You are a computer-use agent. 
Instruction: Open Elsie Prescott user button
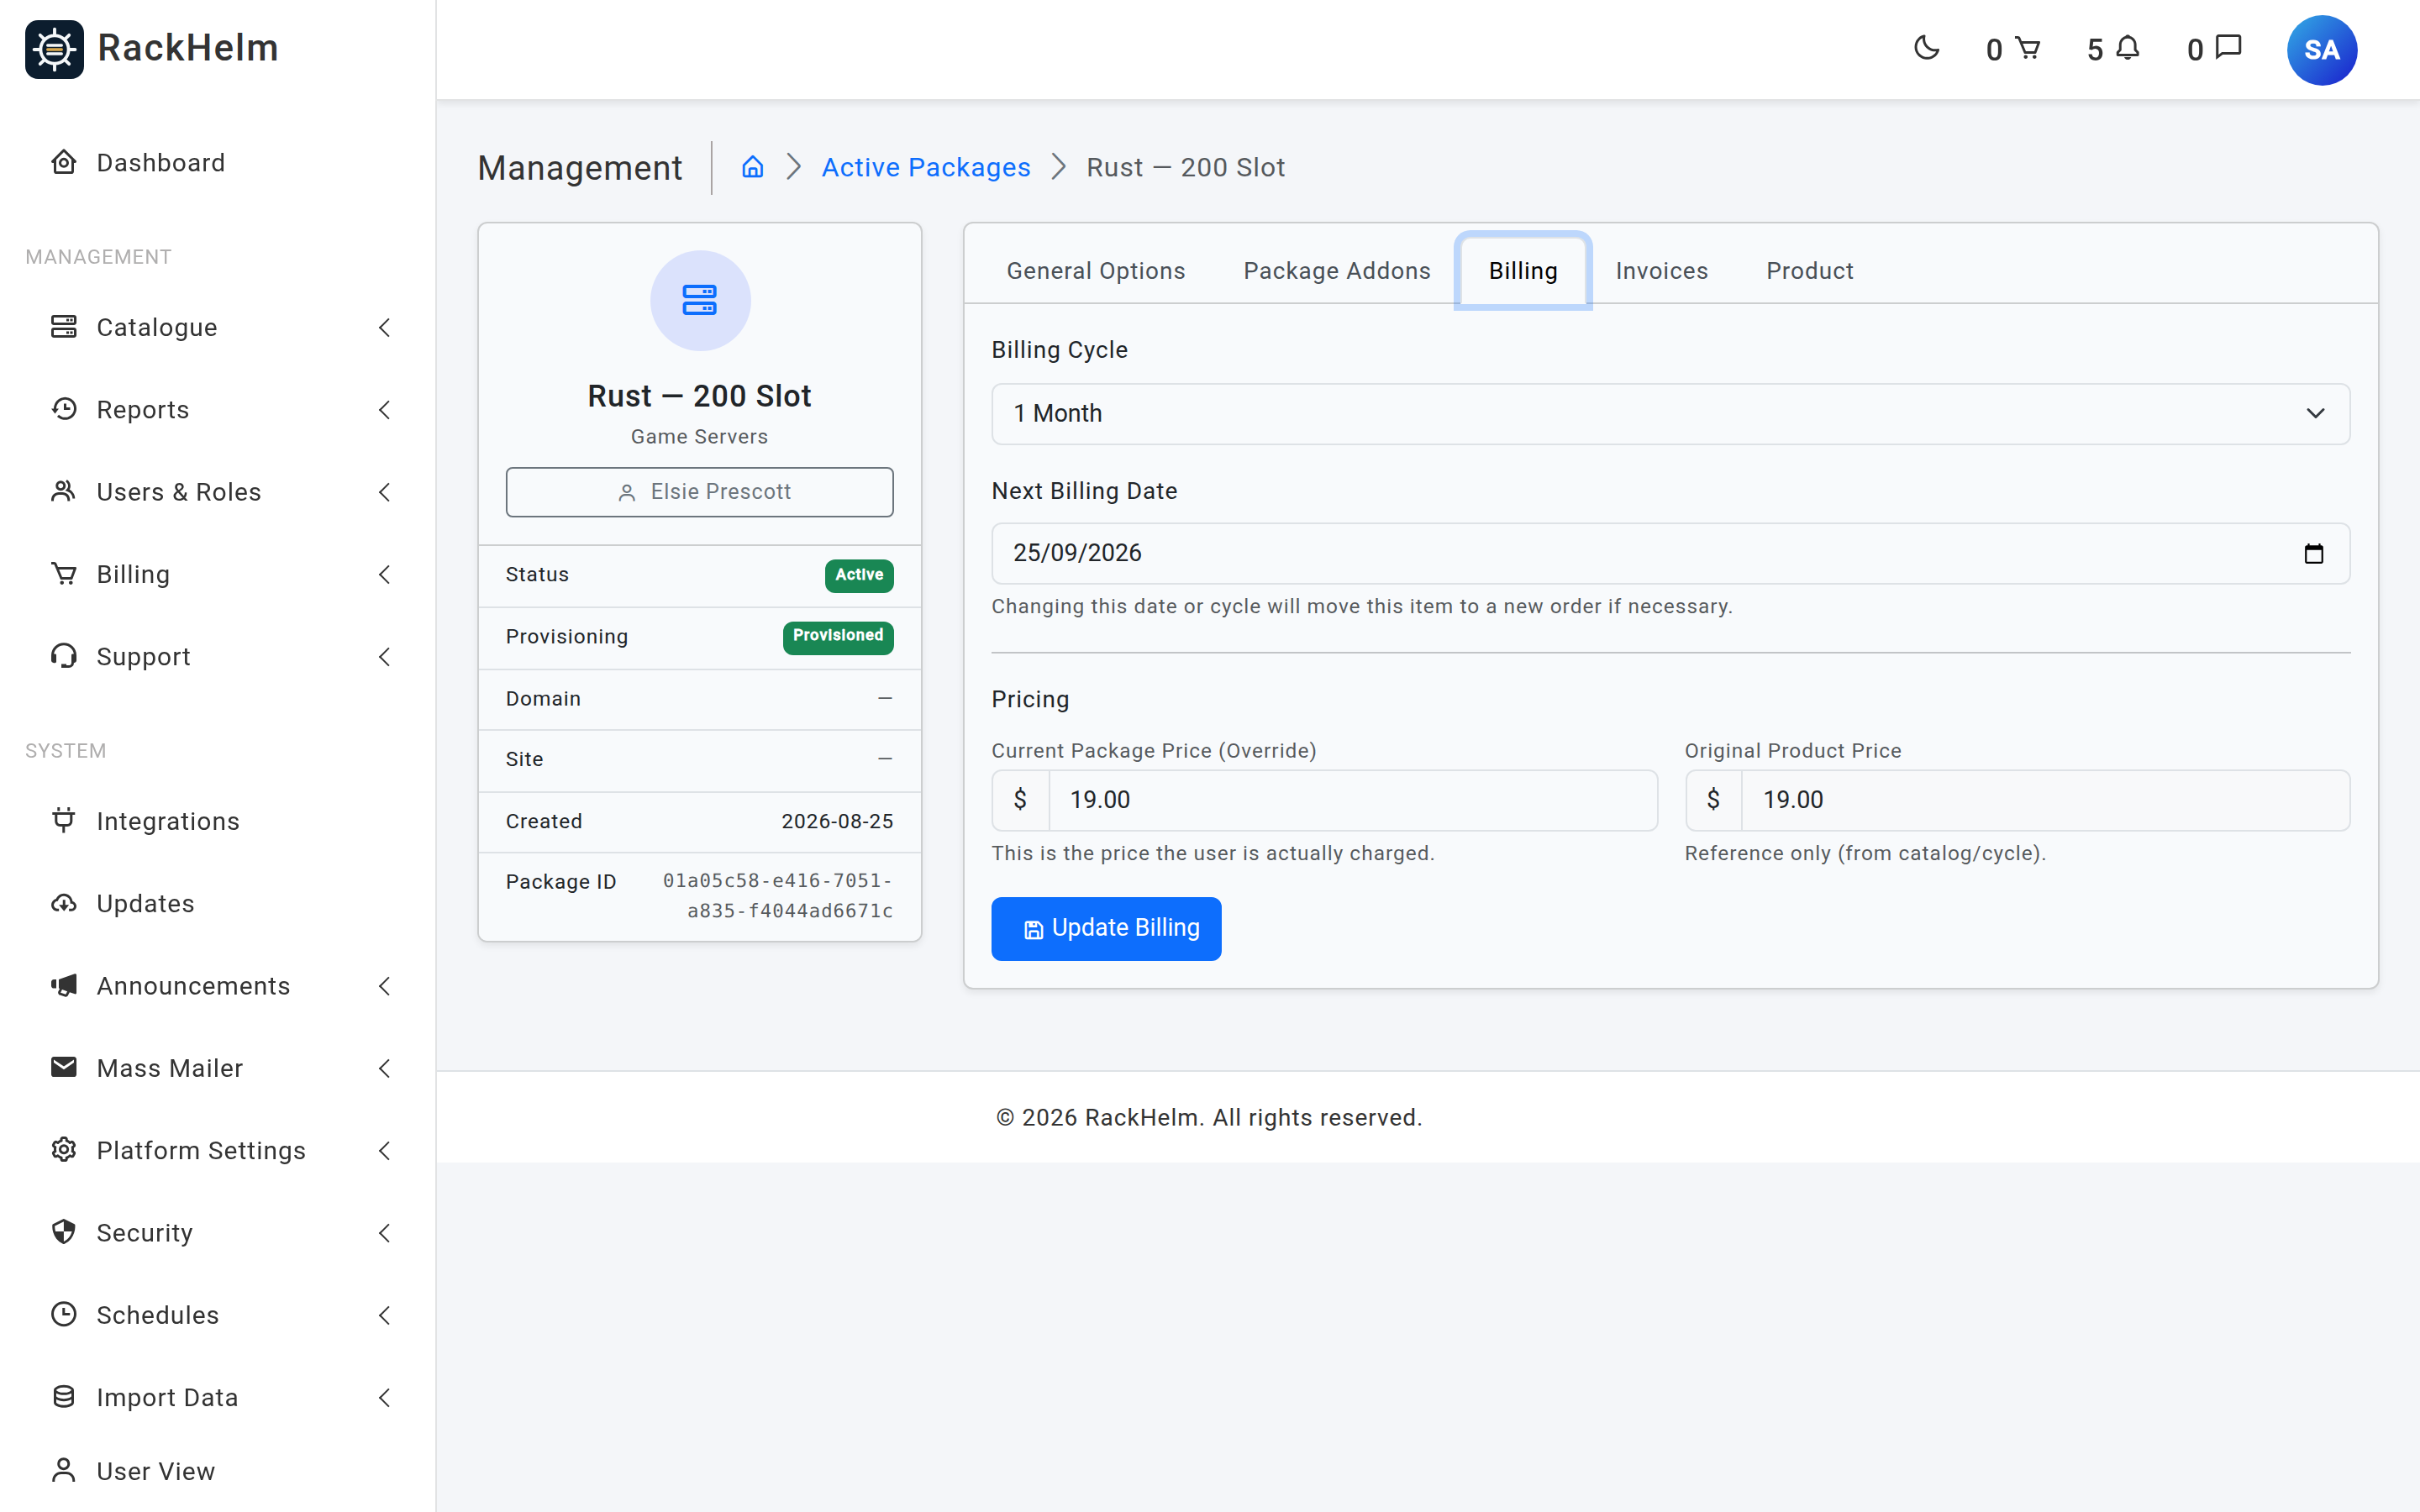point(699,491)
